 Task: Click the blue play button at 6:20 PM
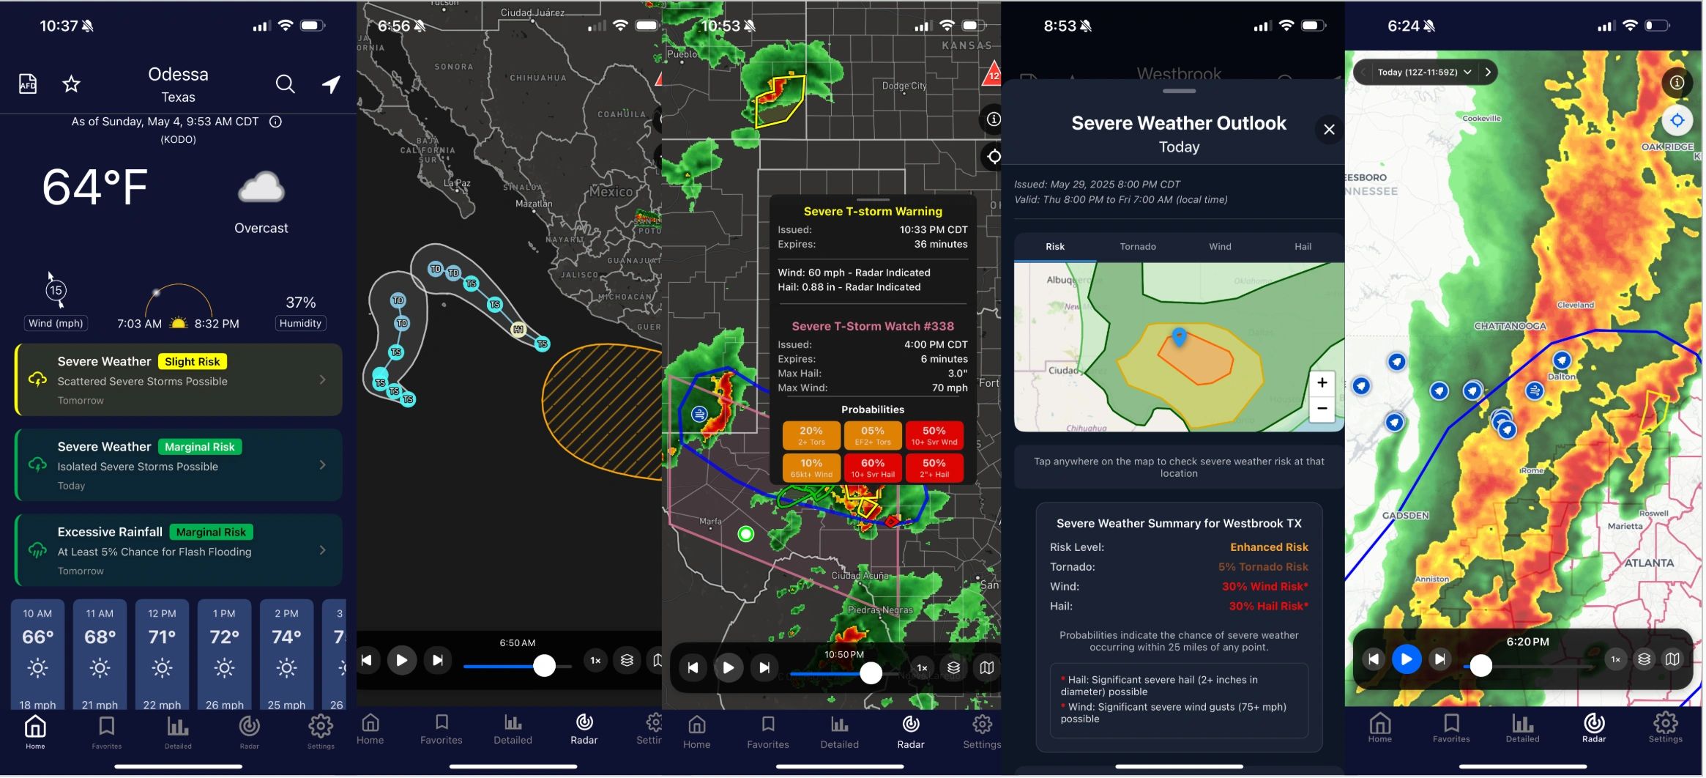click(x=1406, y=659)
